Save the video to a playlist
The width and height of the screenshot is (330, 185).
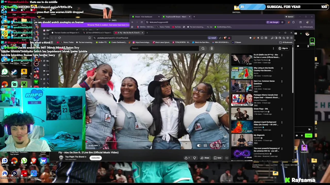pyautogui.click(x=217, y=158)
